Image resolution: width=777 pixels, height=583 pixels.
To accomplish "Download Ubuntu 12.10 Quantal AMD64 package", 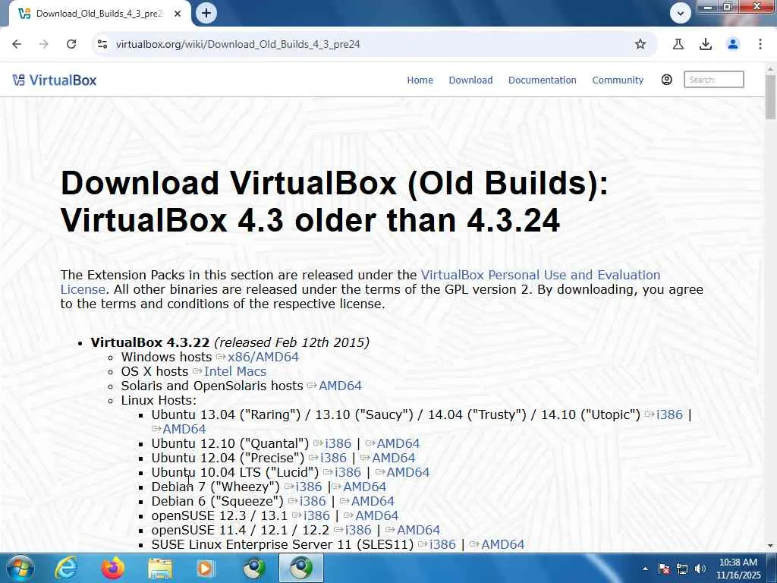I will click(x=398, y=443).
